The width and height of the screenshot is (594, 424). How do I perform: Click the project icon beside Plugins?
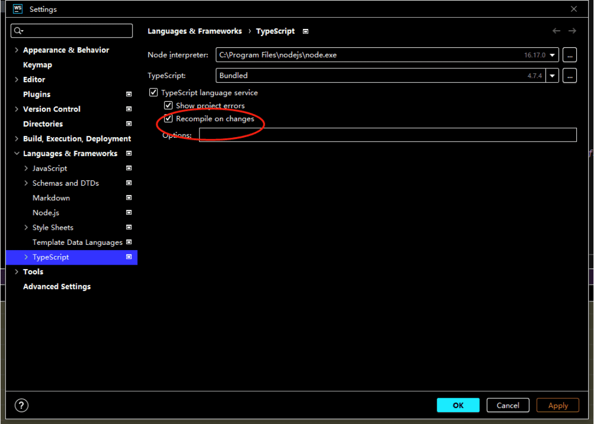point(129,94)
